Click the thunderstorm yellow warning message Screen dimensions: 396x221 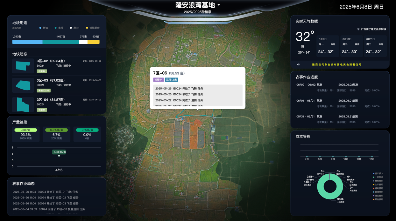pyautogui.click(x=336, y=64)
